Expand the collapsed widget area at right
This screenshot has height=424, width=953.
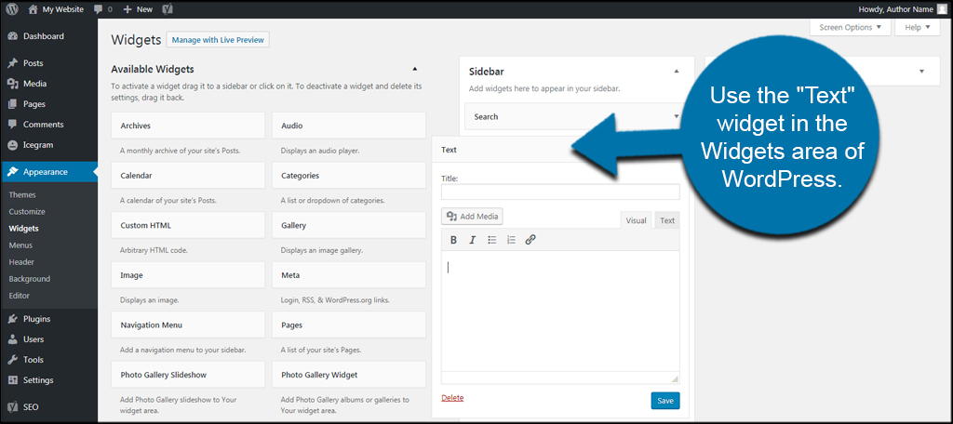tap(921, 72)
